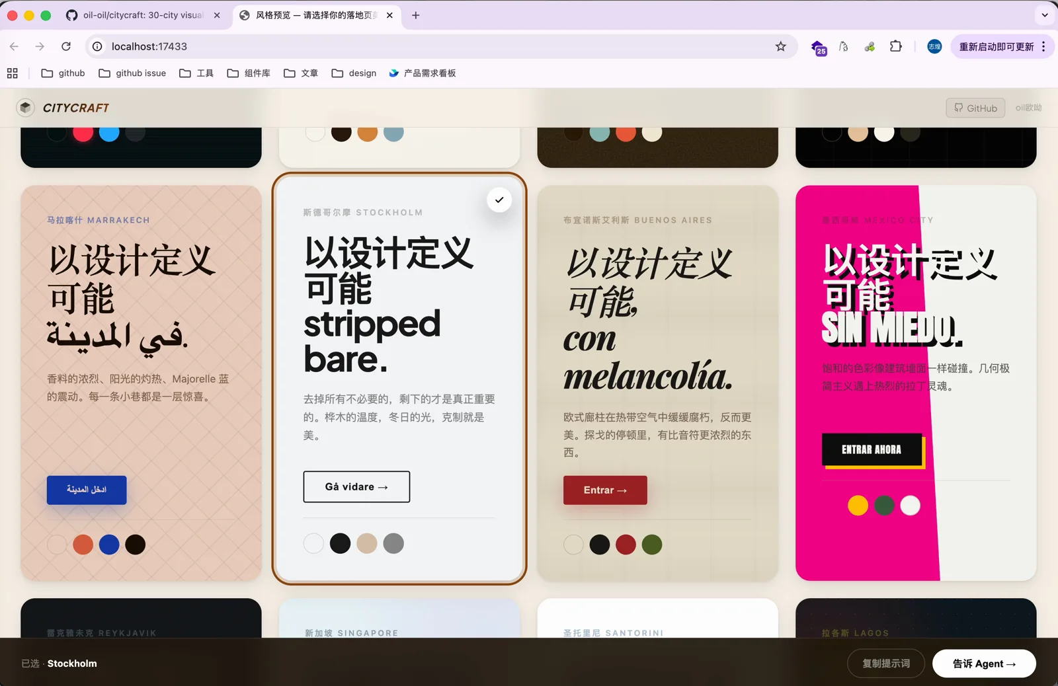Click the Gå vidare button
1058x686 pixels.
(356, 486)
